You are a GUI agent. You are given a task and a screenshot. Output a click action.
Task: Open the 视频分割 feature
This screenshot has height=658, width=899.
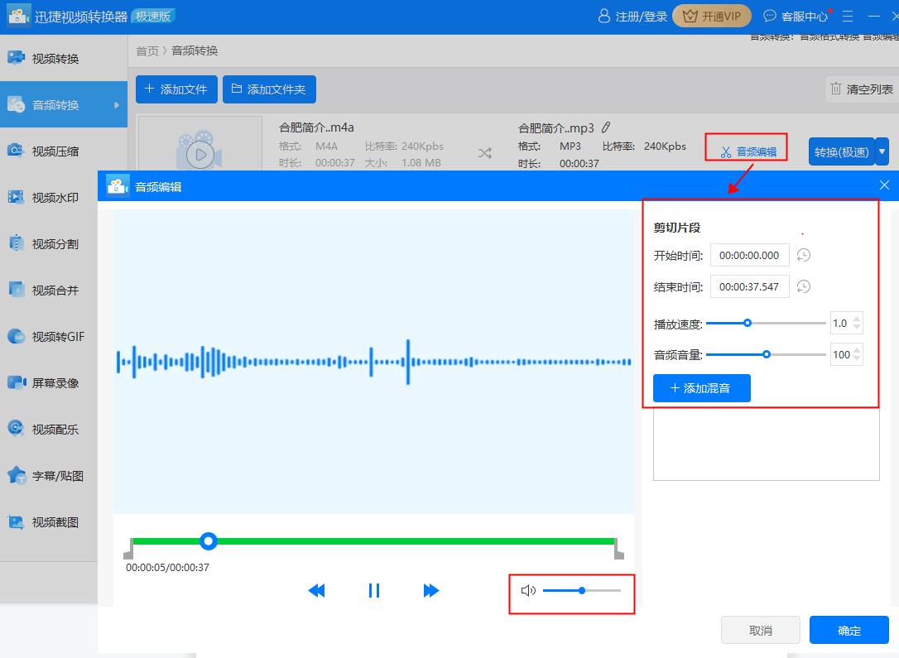tap(50, 243)
